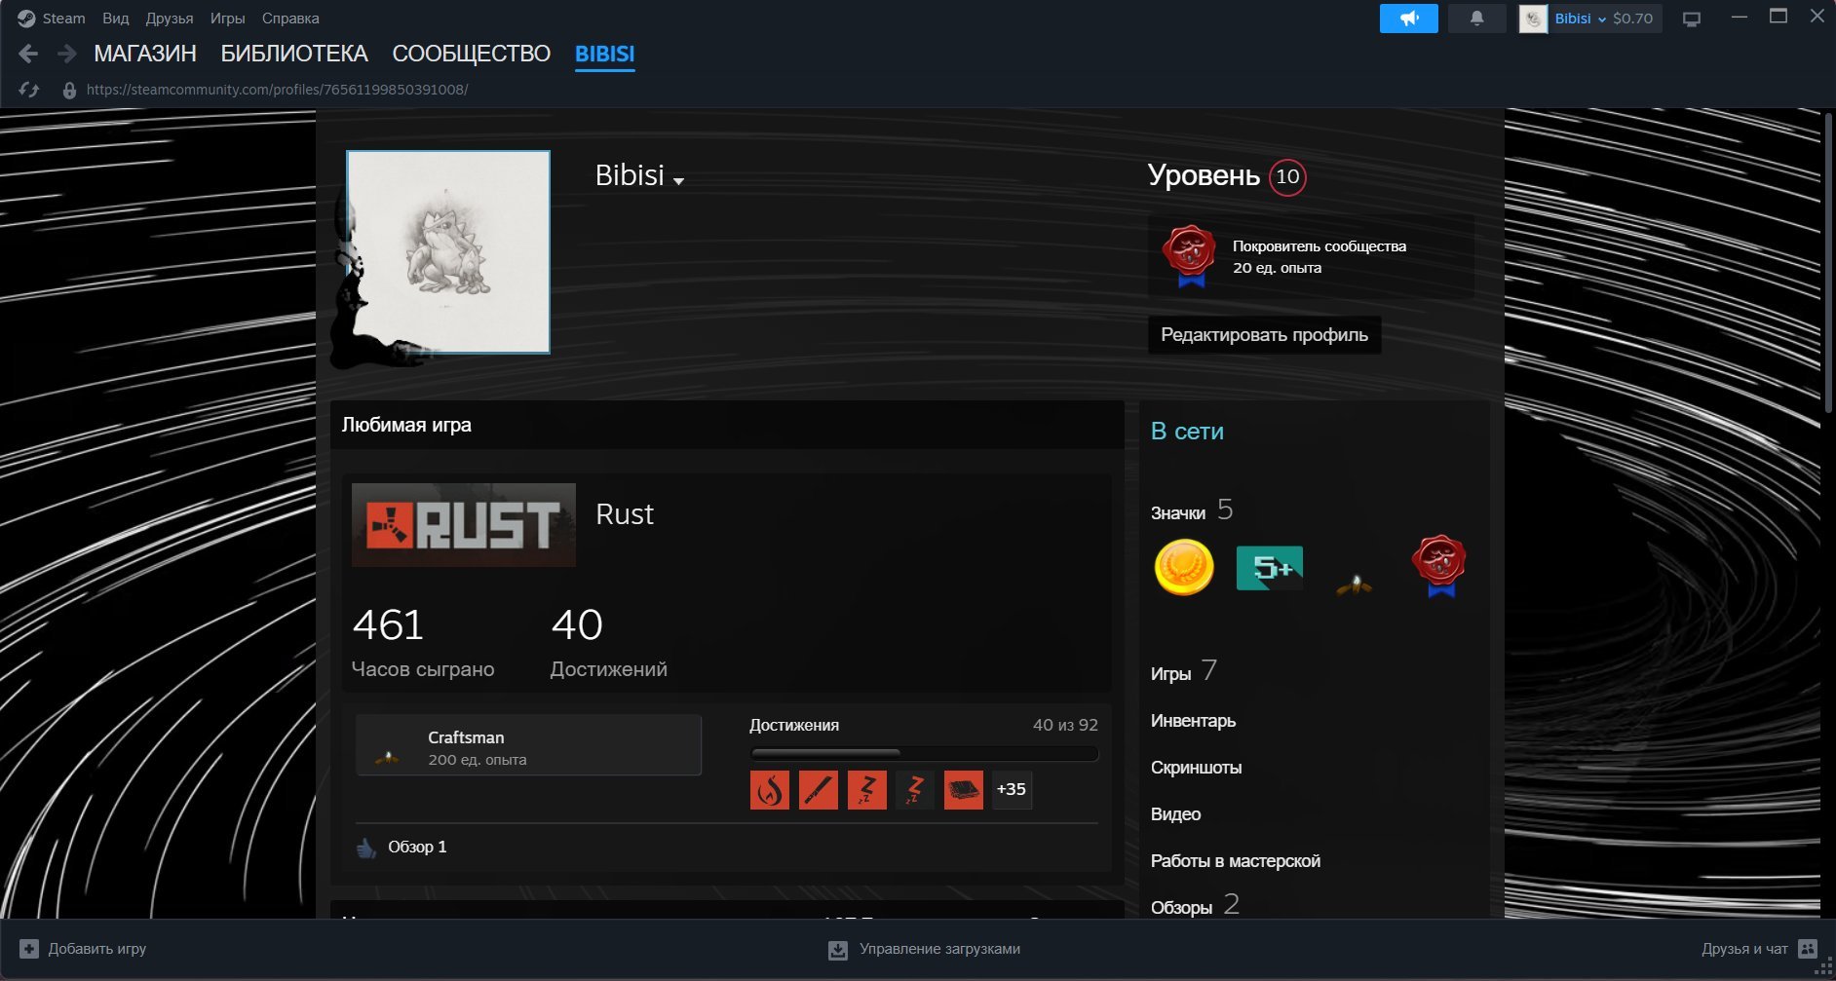Image resolution: width=1836 pixels, height=981 pixels.
Task: Click Добавить игру at bottom left
Action: (97, 949)
